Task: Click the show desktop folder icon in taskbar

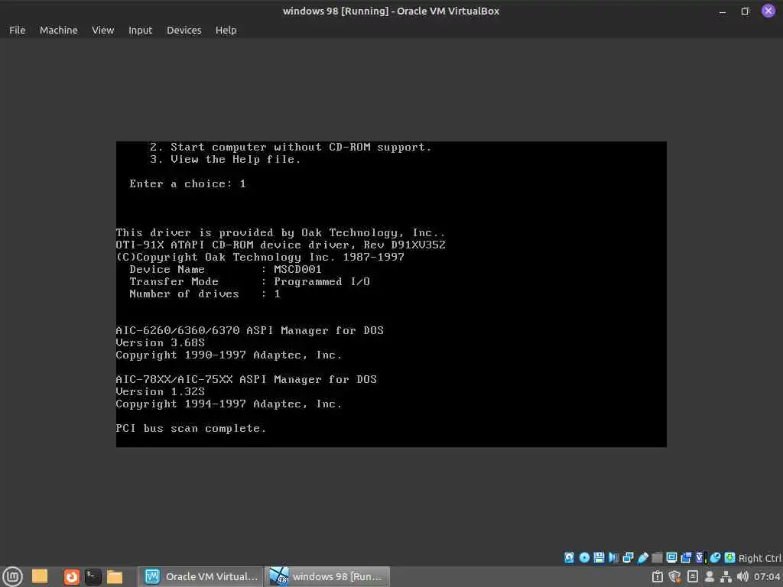Action: tap(40, 576)
